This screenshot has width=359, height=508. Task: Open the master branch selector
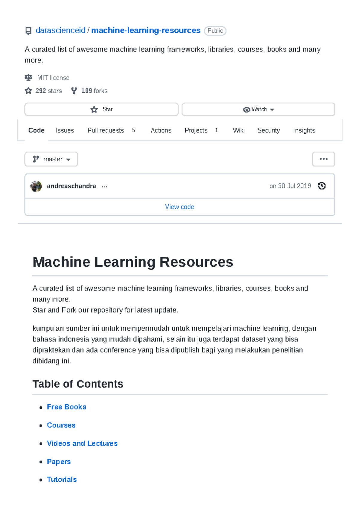point(51,159)
